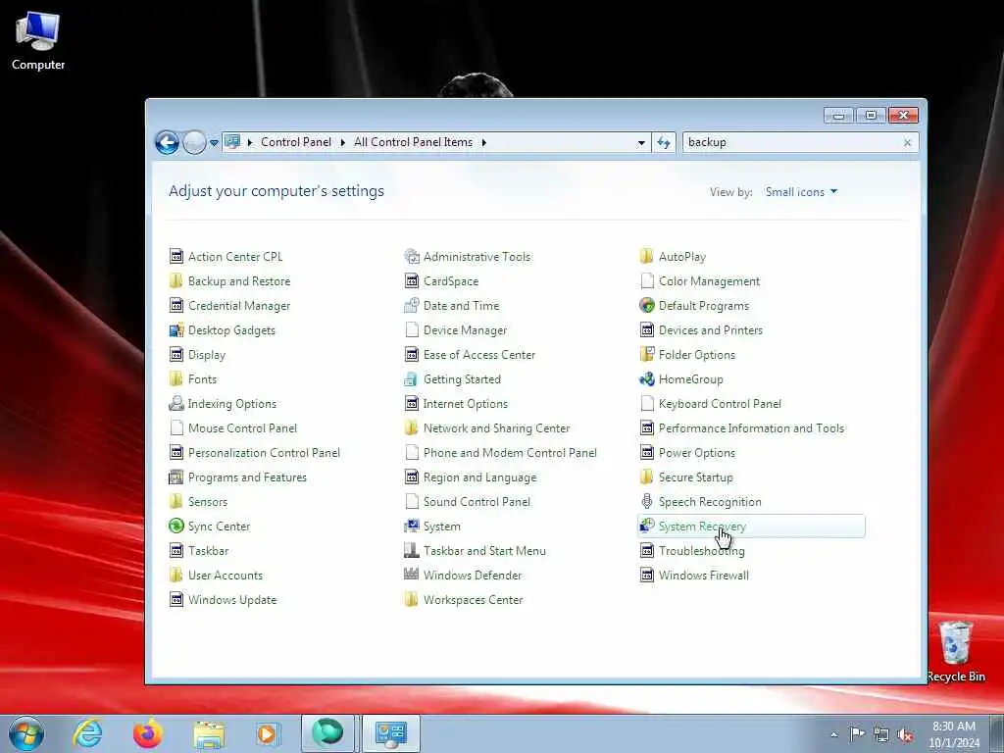1004x753 pixels.
Task: Click the Programs and Features icon
Action: (176, 477)
